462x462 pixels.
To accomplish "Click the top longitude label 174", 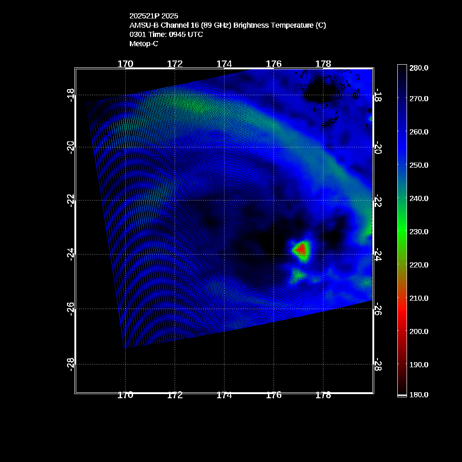I will [x=224, y=64].
